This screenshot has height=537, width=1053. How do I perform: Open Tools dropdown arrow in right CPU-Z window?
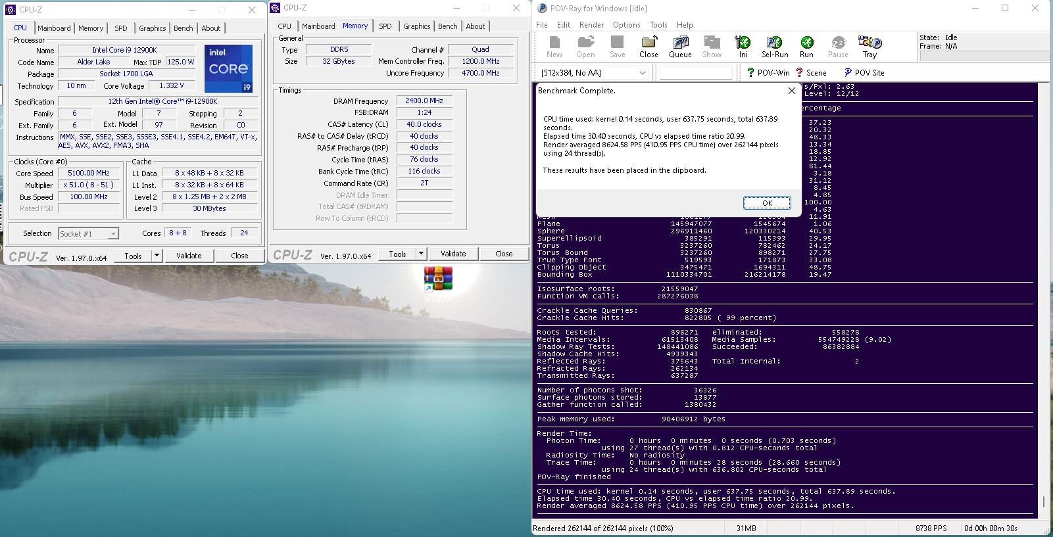[x=422, y=254]
